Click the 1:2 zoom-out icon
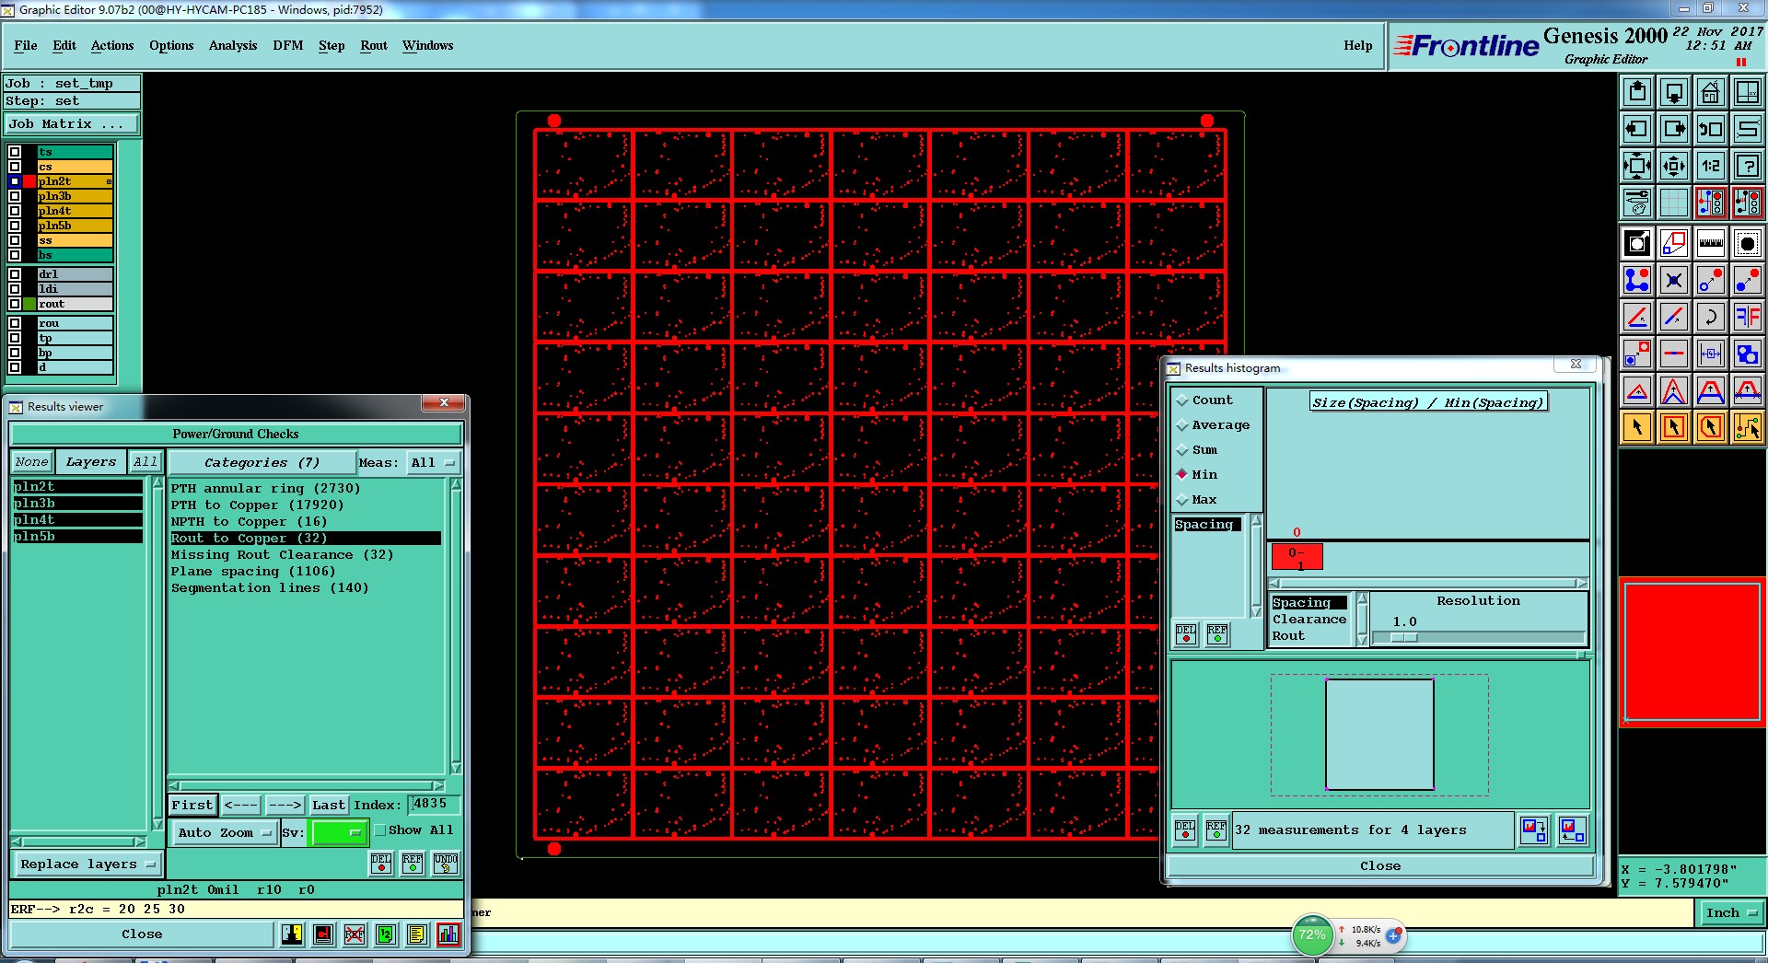This screenshot has height=963, width=1768. tap(1710, 166)
